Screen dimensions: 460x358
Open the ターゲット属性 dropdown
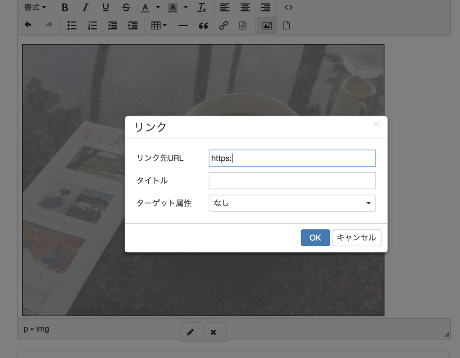292,203
